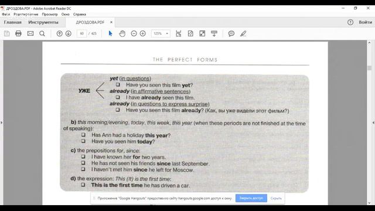This screenshot has height=211, width=375.
Task: Switch to full screen mode icon
Action: pyautogui.click(x=202, y=33)
